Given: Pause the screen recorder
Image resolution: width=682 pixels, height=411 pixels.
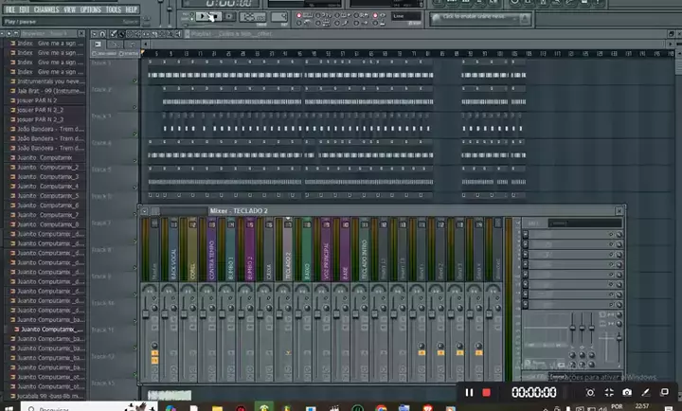Looking at the screenshot, I should (469, 392).
